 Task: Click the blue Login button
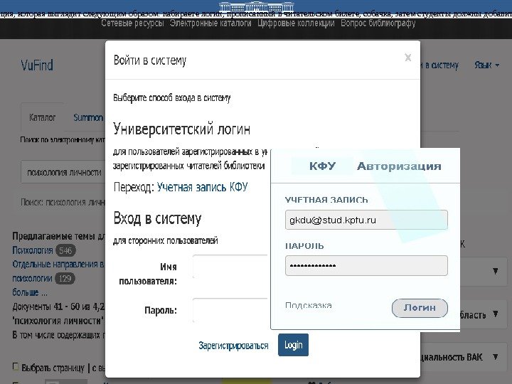pyautogui.click(x=293, y=345)
